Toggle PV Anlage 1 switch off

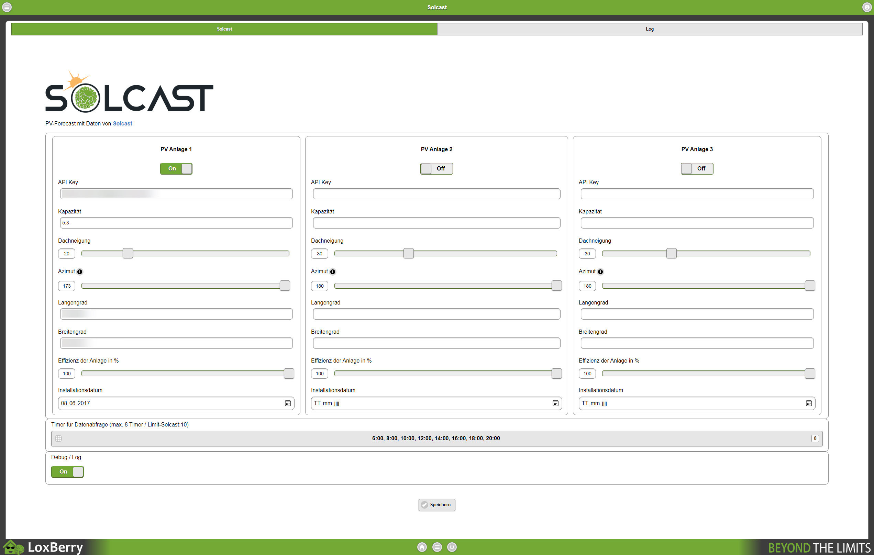176,168
